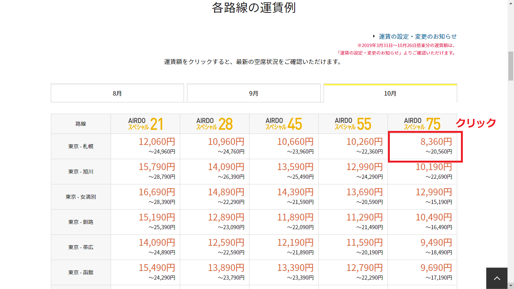Click the 15,490円 fare for 東京 - 函館

[x=157, y=268]
